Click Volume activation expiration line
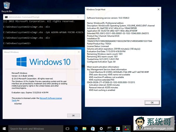The height and width of the screenshot is (132, 176). point(114,49)
